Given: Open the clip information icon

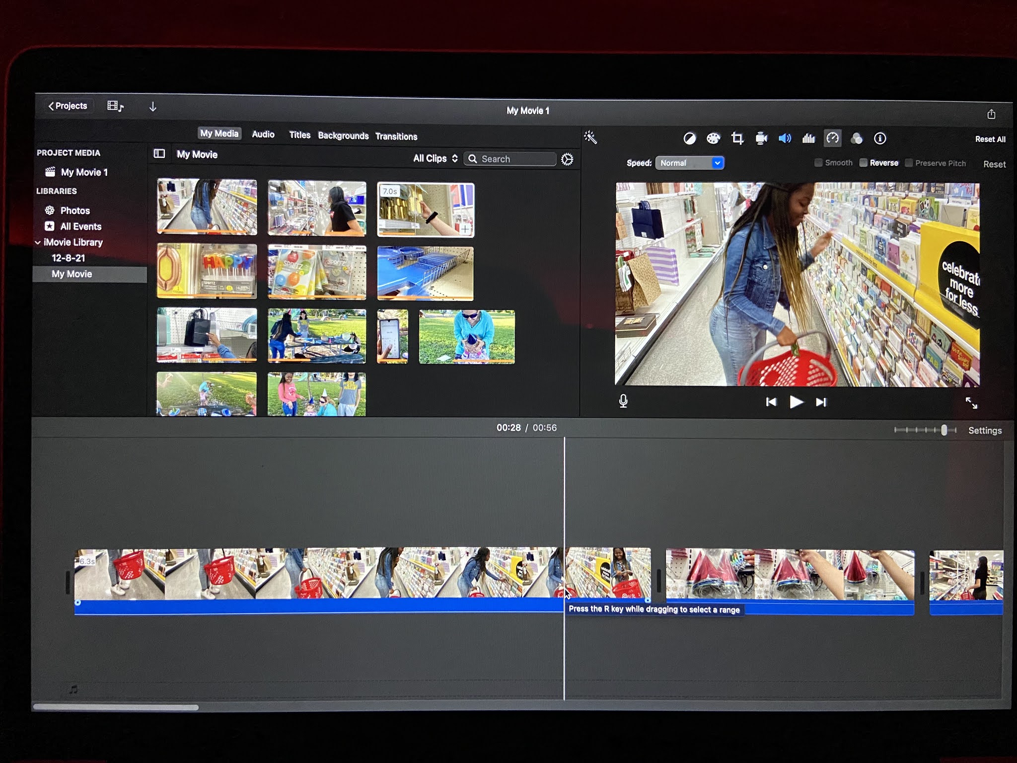Looking at the screenshot, I should coord(880,139).
